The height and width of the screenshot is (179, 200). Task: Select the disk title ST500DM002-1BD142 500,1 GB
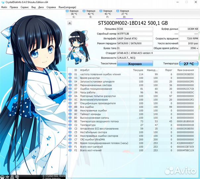point(133,23)
